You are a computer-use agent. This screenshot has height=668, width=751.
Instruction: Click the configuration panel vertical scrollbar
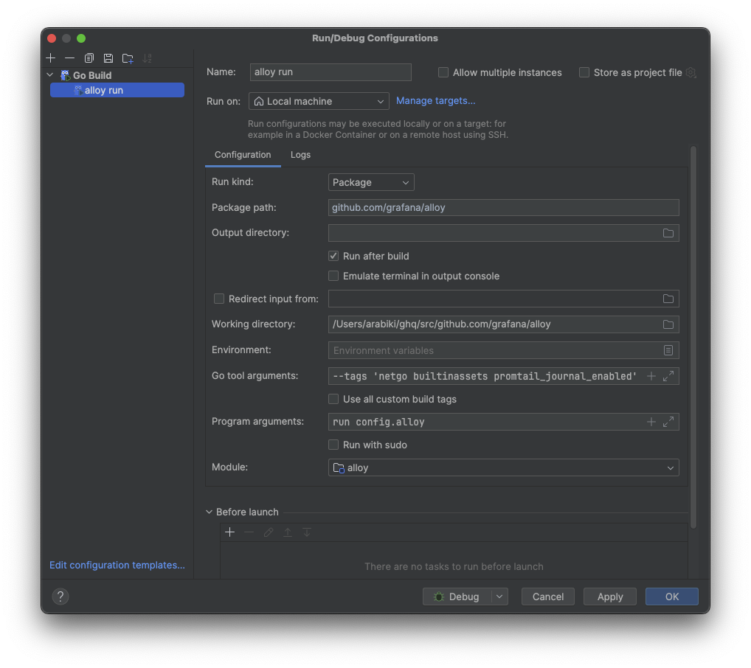pos(693,337)
